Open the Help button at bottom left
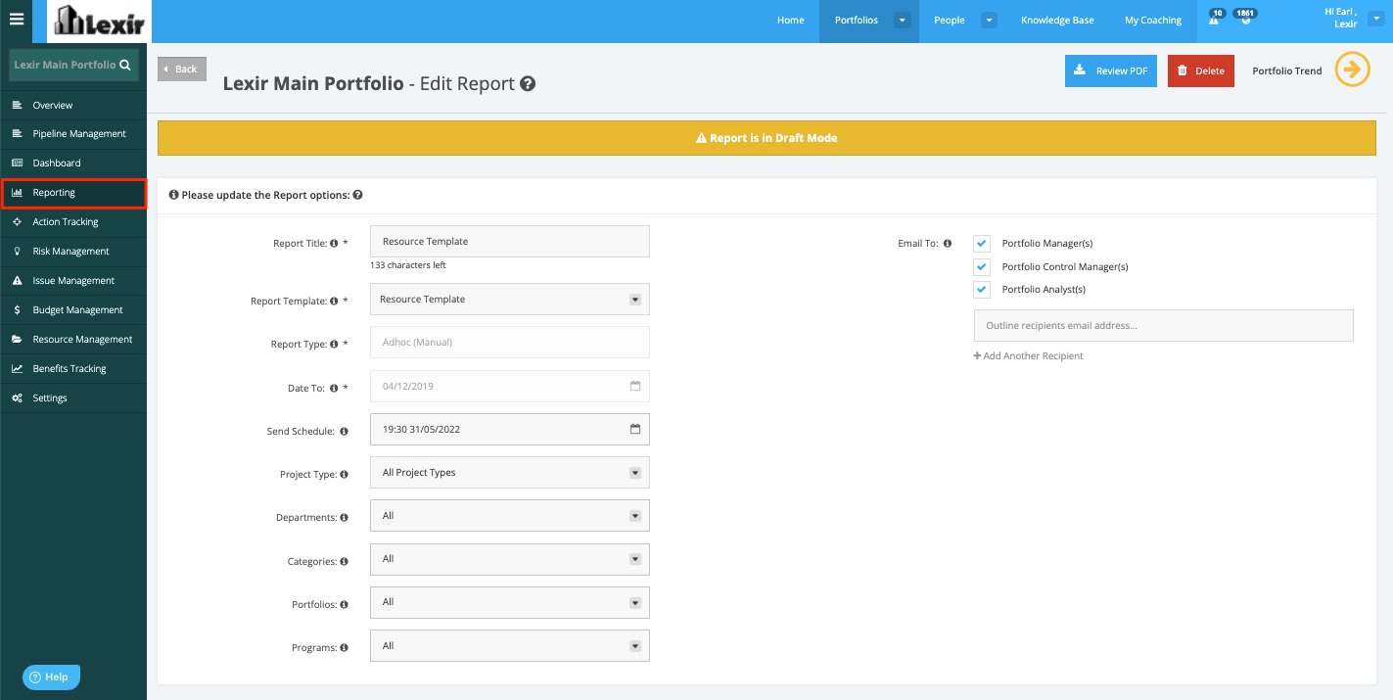 pos(51,677)
